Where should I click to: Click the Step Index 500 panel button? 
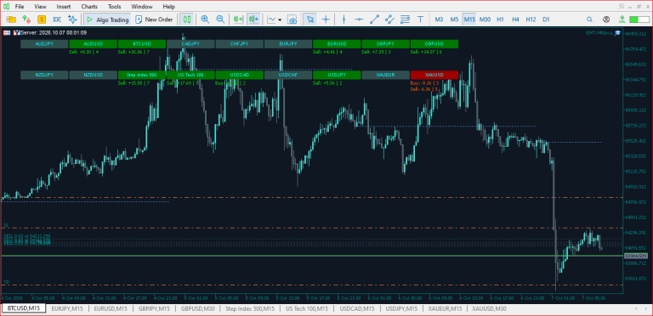[x=142, y=75]
